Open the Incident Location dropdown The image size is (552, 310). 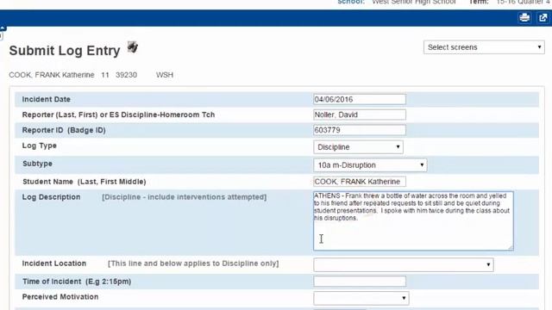click(404, 264)
